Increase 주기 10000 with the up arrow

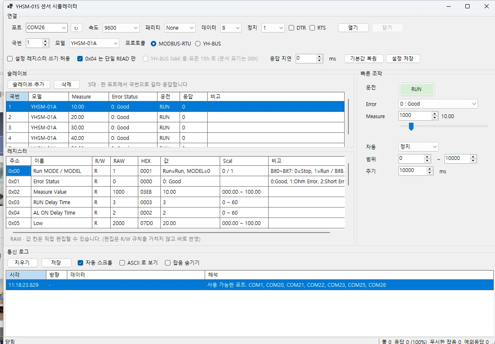(430, 169)
